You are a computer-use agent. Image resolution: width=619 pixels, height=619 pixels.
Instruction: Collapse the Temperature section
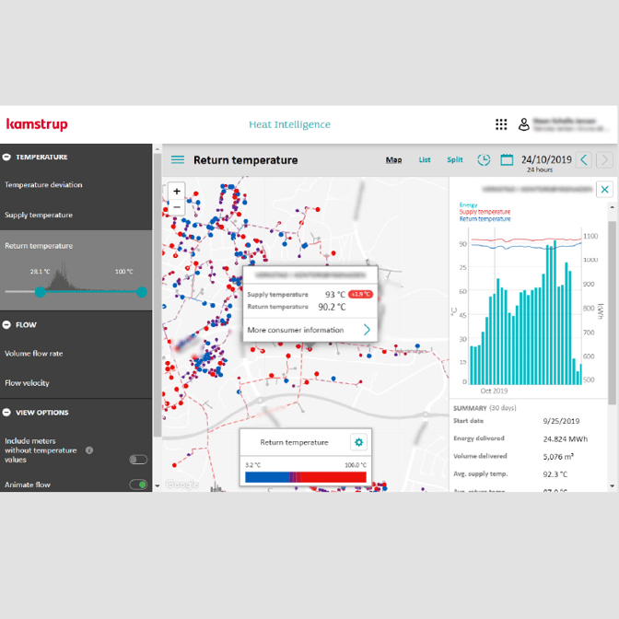pyautogui.click(x=7, y=157)
